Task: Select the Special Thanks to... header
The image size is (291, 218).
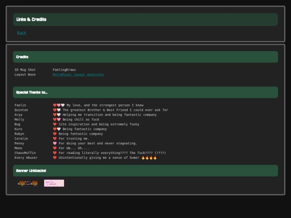Action: (x=145, y=93)
